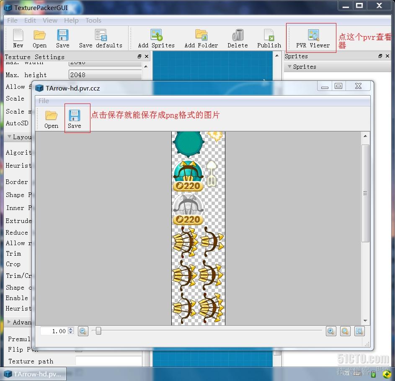Open the Edit menu
This screenshot has height=381, width=395.
point(30,20)
